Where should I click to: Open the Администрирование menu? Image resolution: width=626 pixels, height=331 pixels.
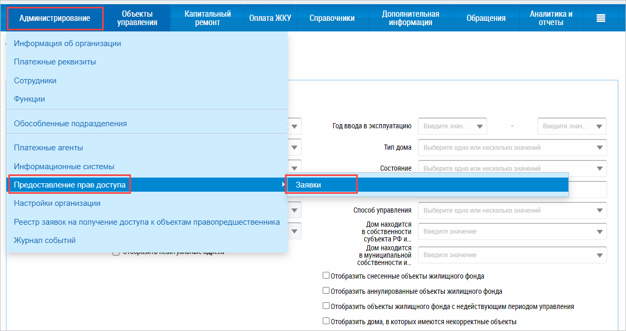54,18
